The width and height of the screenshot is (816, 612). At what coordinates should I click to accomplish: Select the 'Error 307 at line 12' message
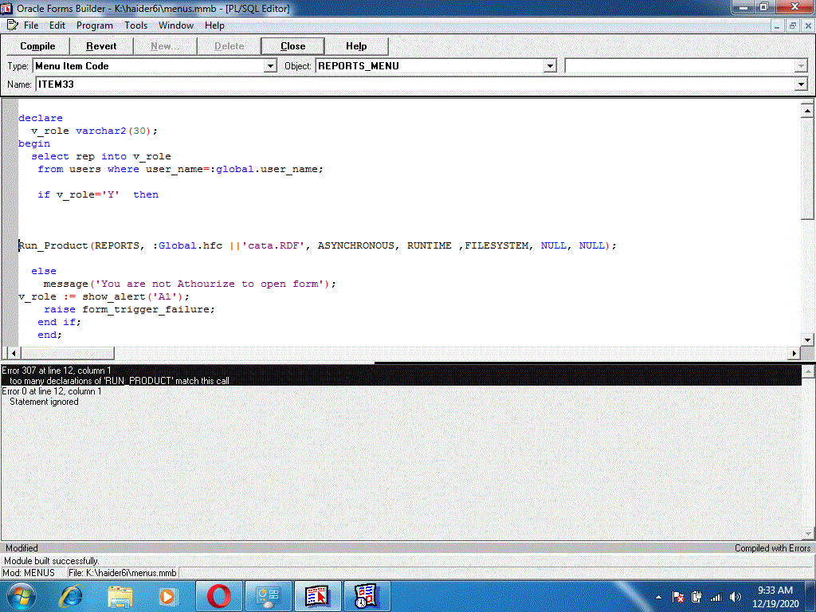tap(57, 371)
